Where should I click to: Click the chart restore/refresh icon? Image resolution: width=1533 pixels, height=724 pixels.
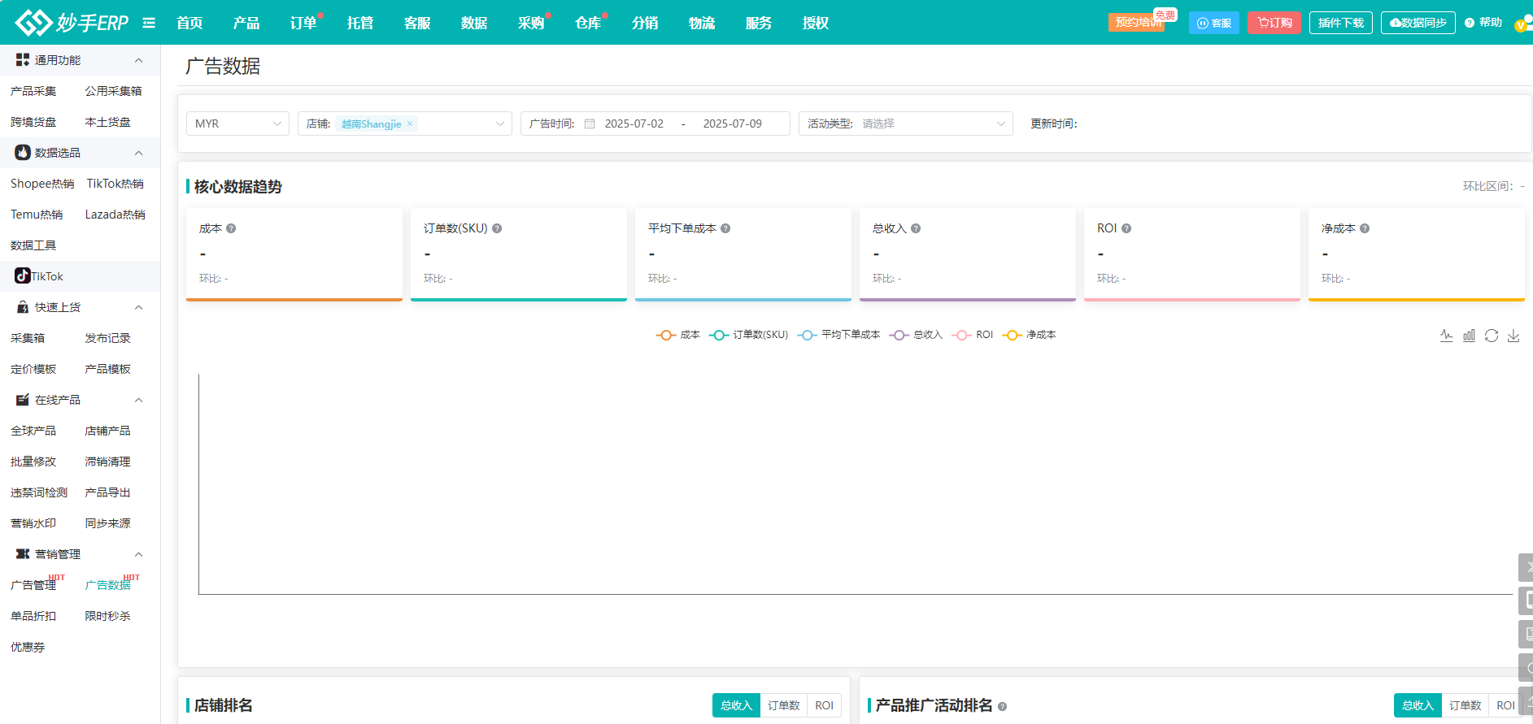click(x=1492, y=336)
